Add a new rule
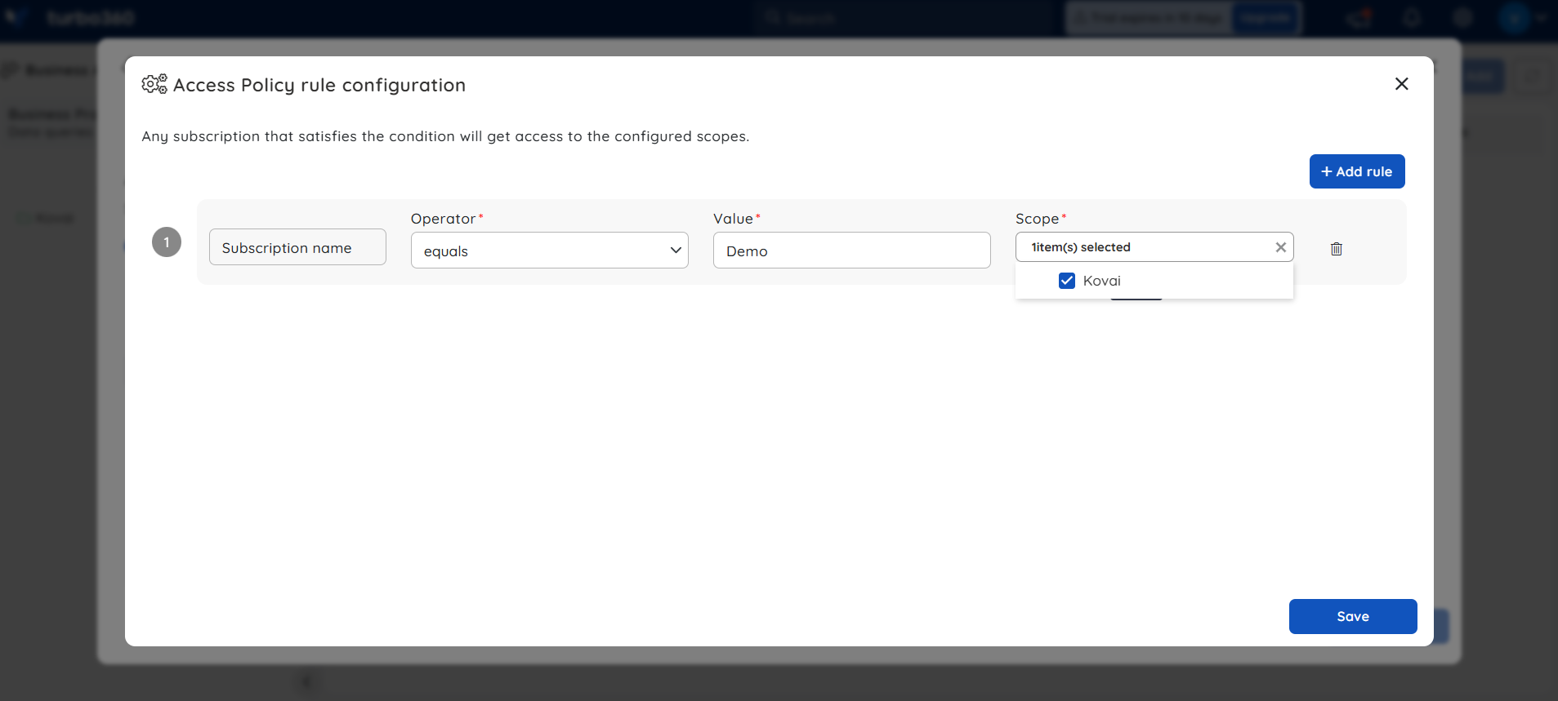 [x=1357, y=171]
